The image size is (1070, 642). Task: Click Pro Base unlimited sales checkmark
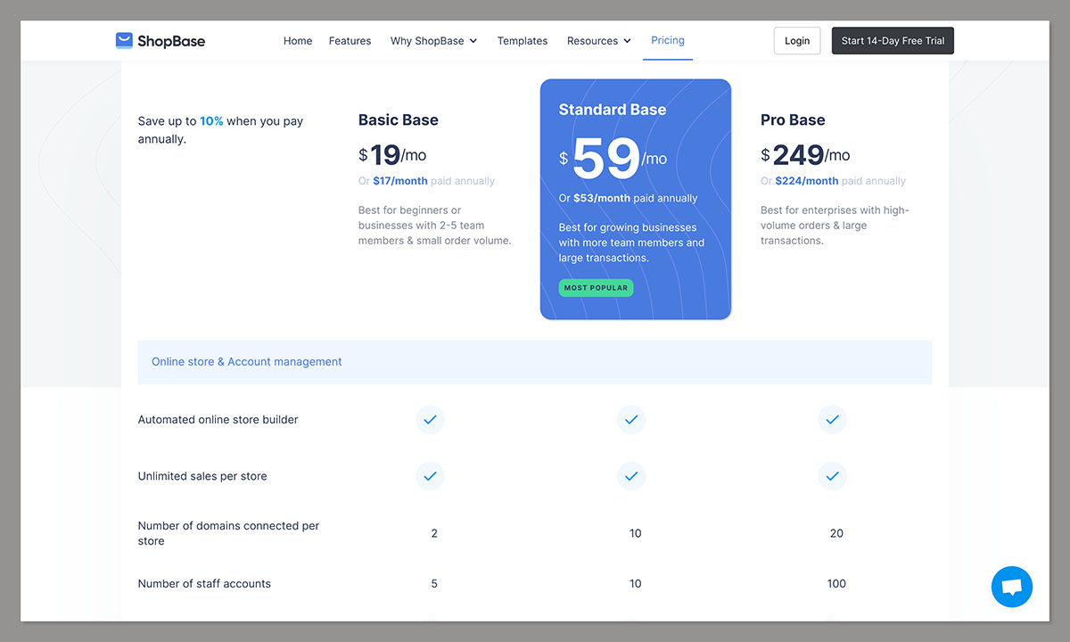[x=832, y=476]
